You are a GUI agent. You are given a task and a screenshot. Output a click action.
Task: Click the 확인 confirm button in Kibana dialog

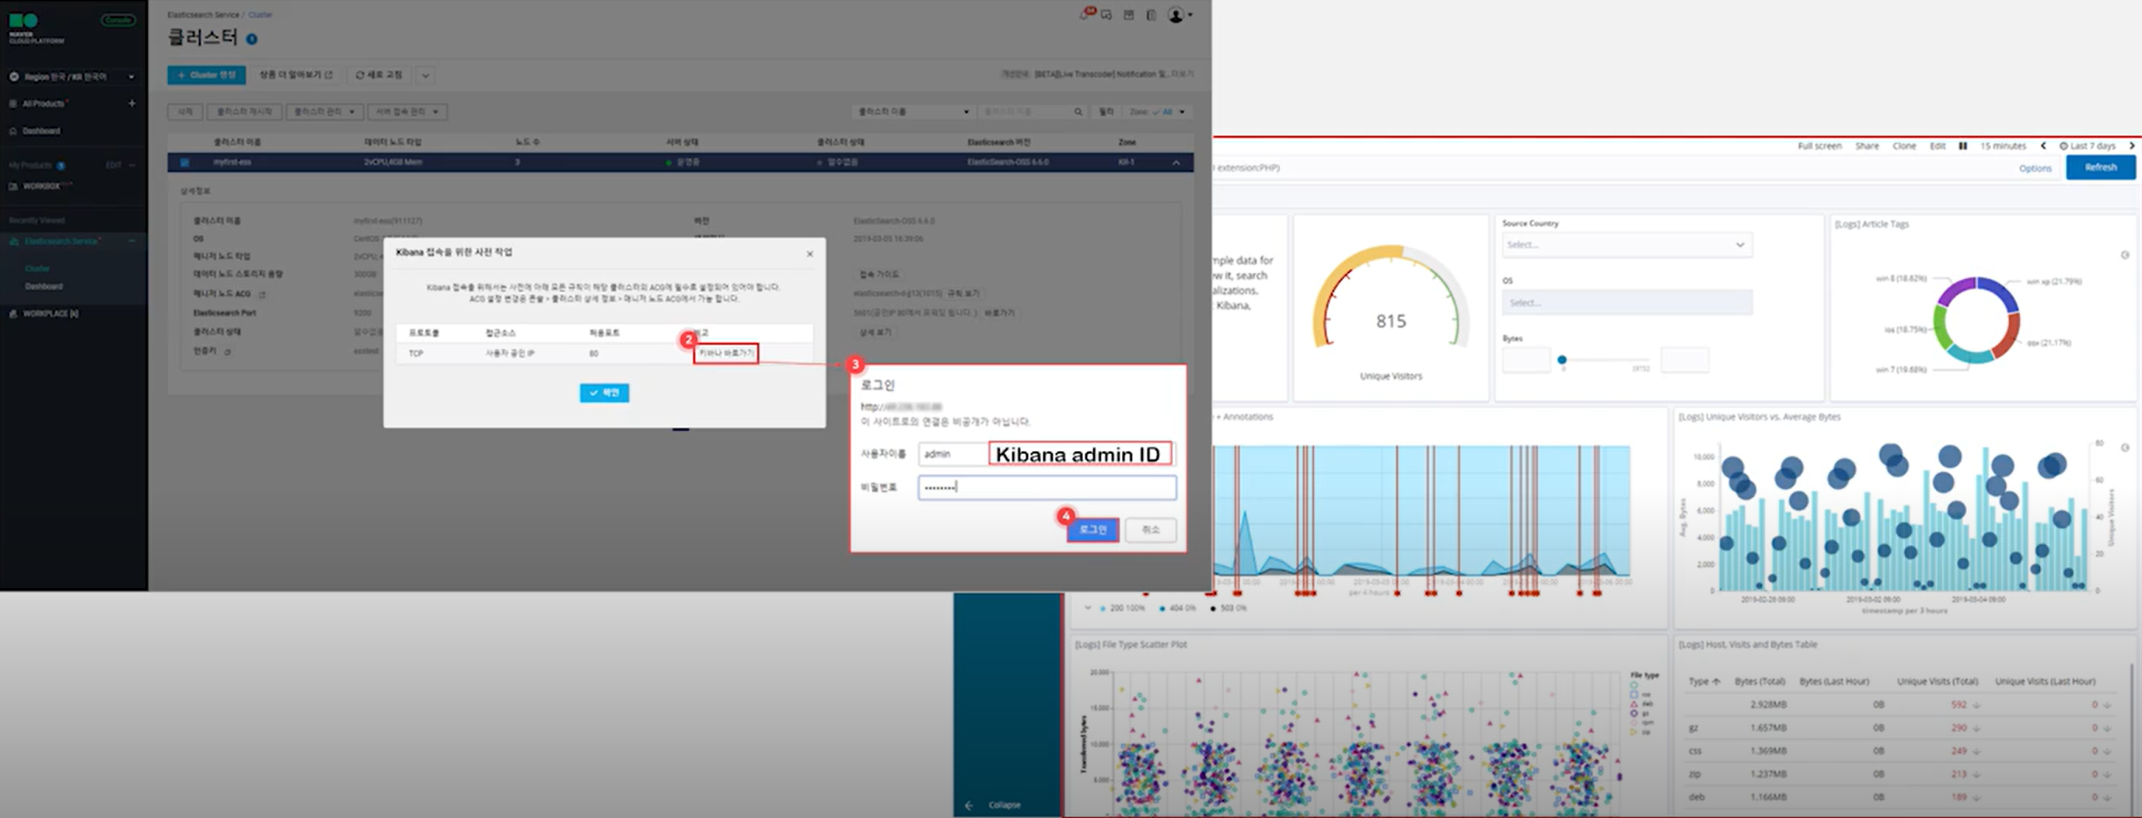point(605,393)
